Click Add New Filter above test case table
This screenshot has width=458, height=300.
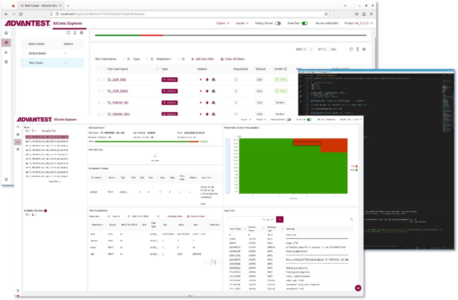pyautogui.click(x=202, y=59)
